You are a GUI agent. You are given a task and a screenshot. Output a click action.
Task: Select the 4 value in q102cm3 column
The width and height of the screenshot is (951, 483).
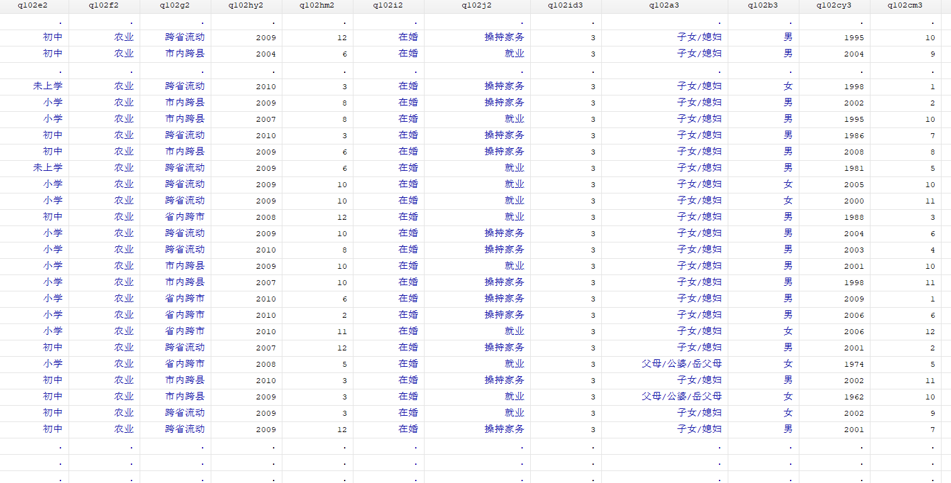click(933, 250)
